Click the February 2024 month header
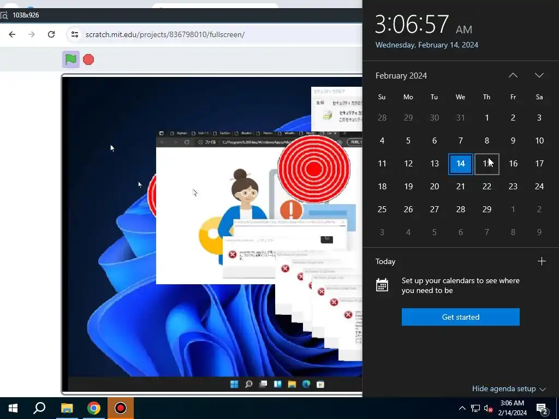 (x=401, y=75)
